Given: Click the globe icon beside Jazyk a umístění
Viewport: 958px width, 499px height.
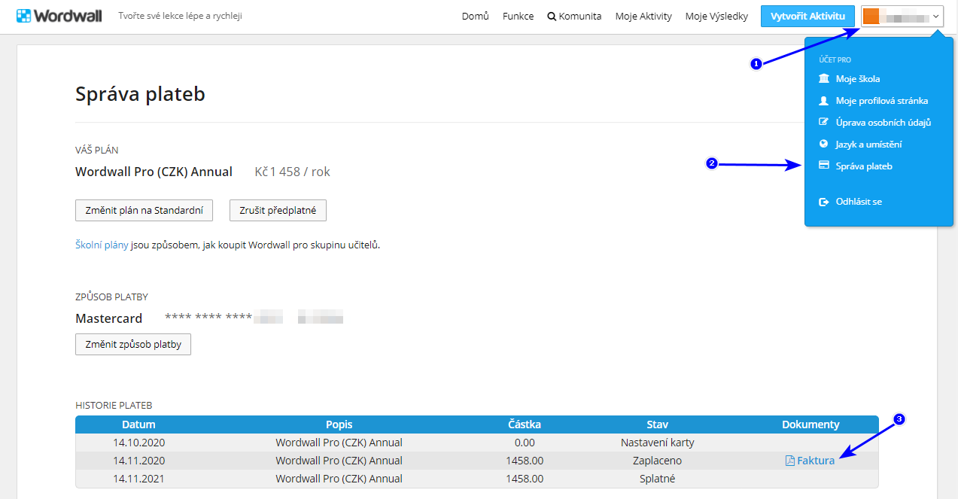Looking at the screenshot, I should point(823,144).
